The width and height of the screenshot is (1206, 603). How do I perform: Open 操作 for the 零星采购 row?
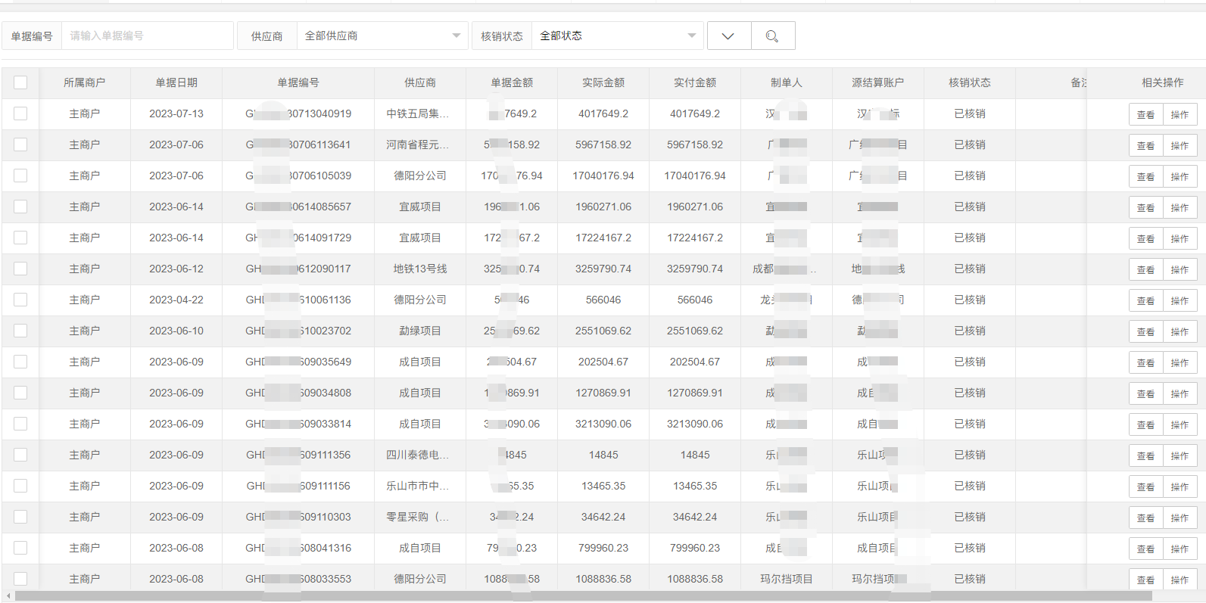coord(1180,518)
